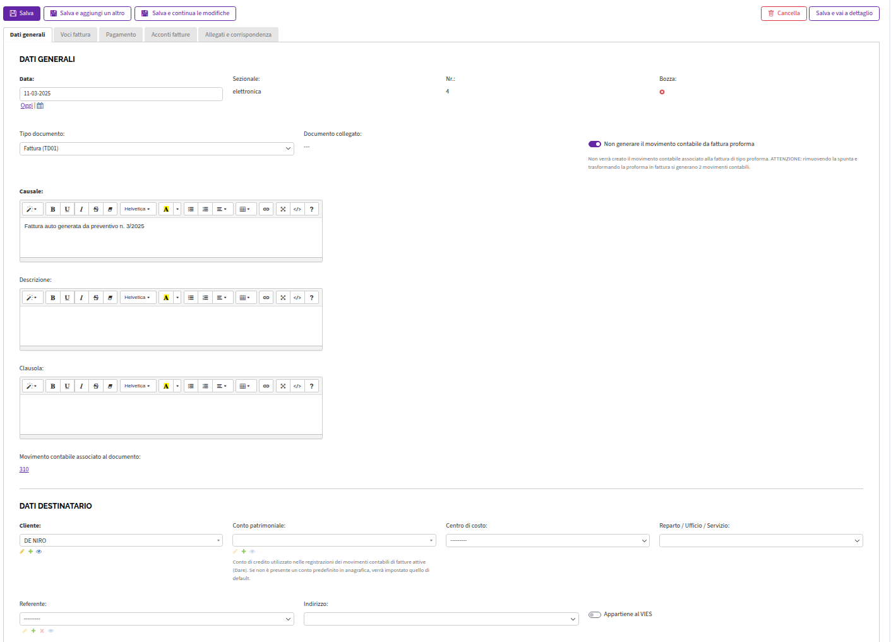
Task: Click 'Salva e aggiungi un altro'
Action: point(87,13)
